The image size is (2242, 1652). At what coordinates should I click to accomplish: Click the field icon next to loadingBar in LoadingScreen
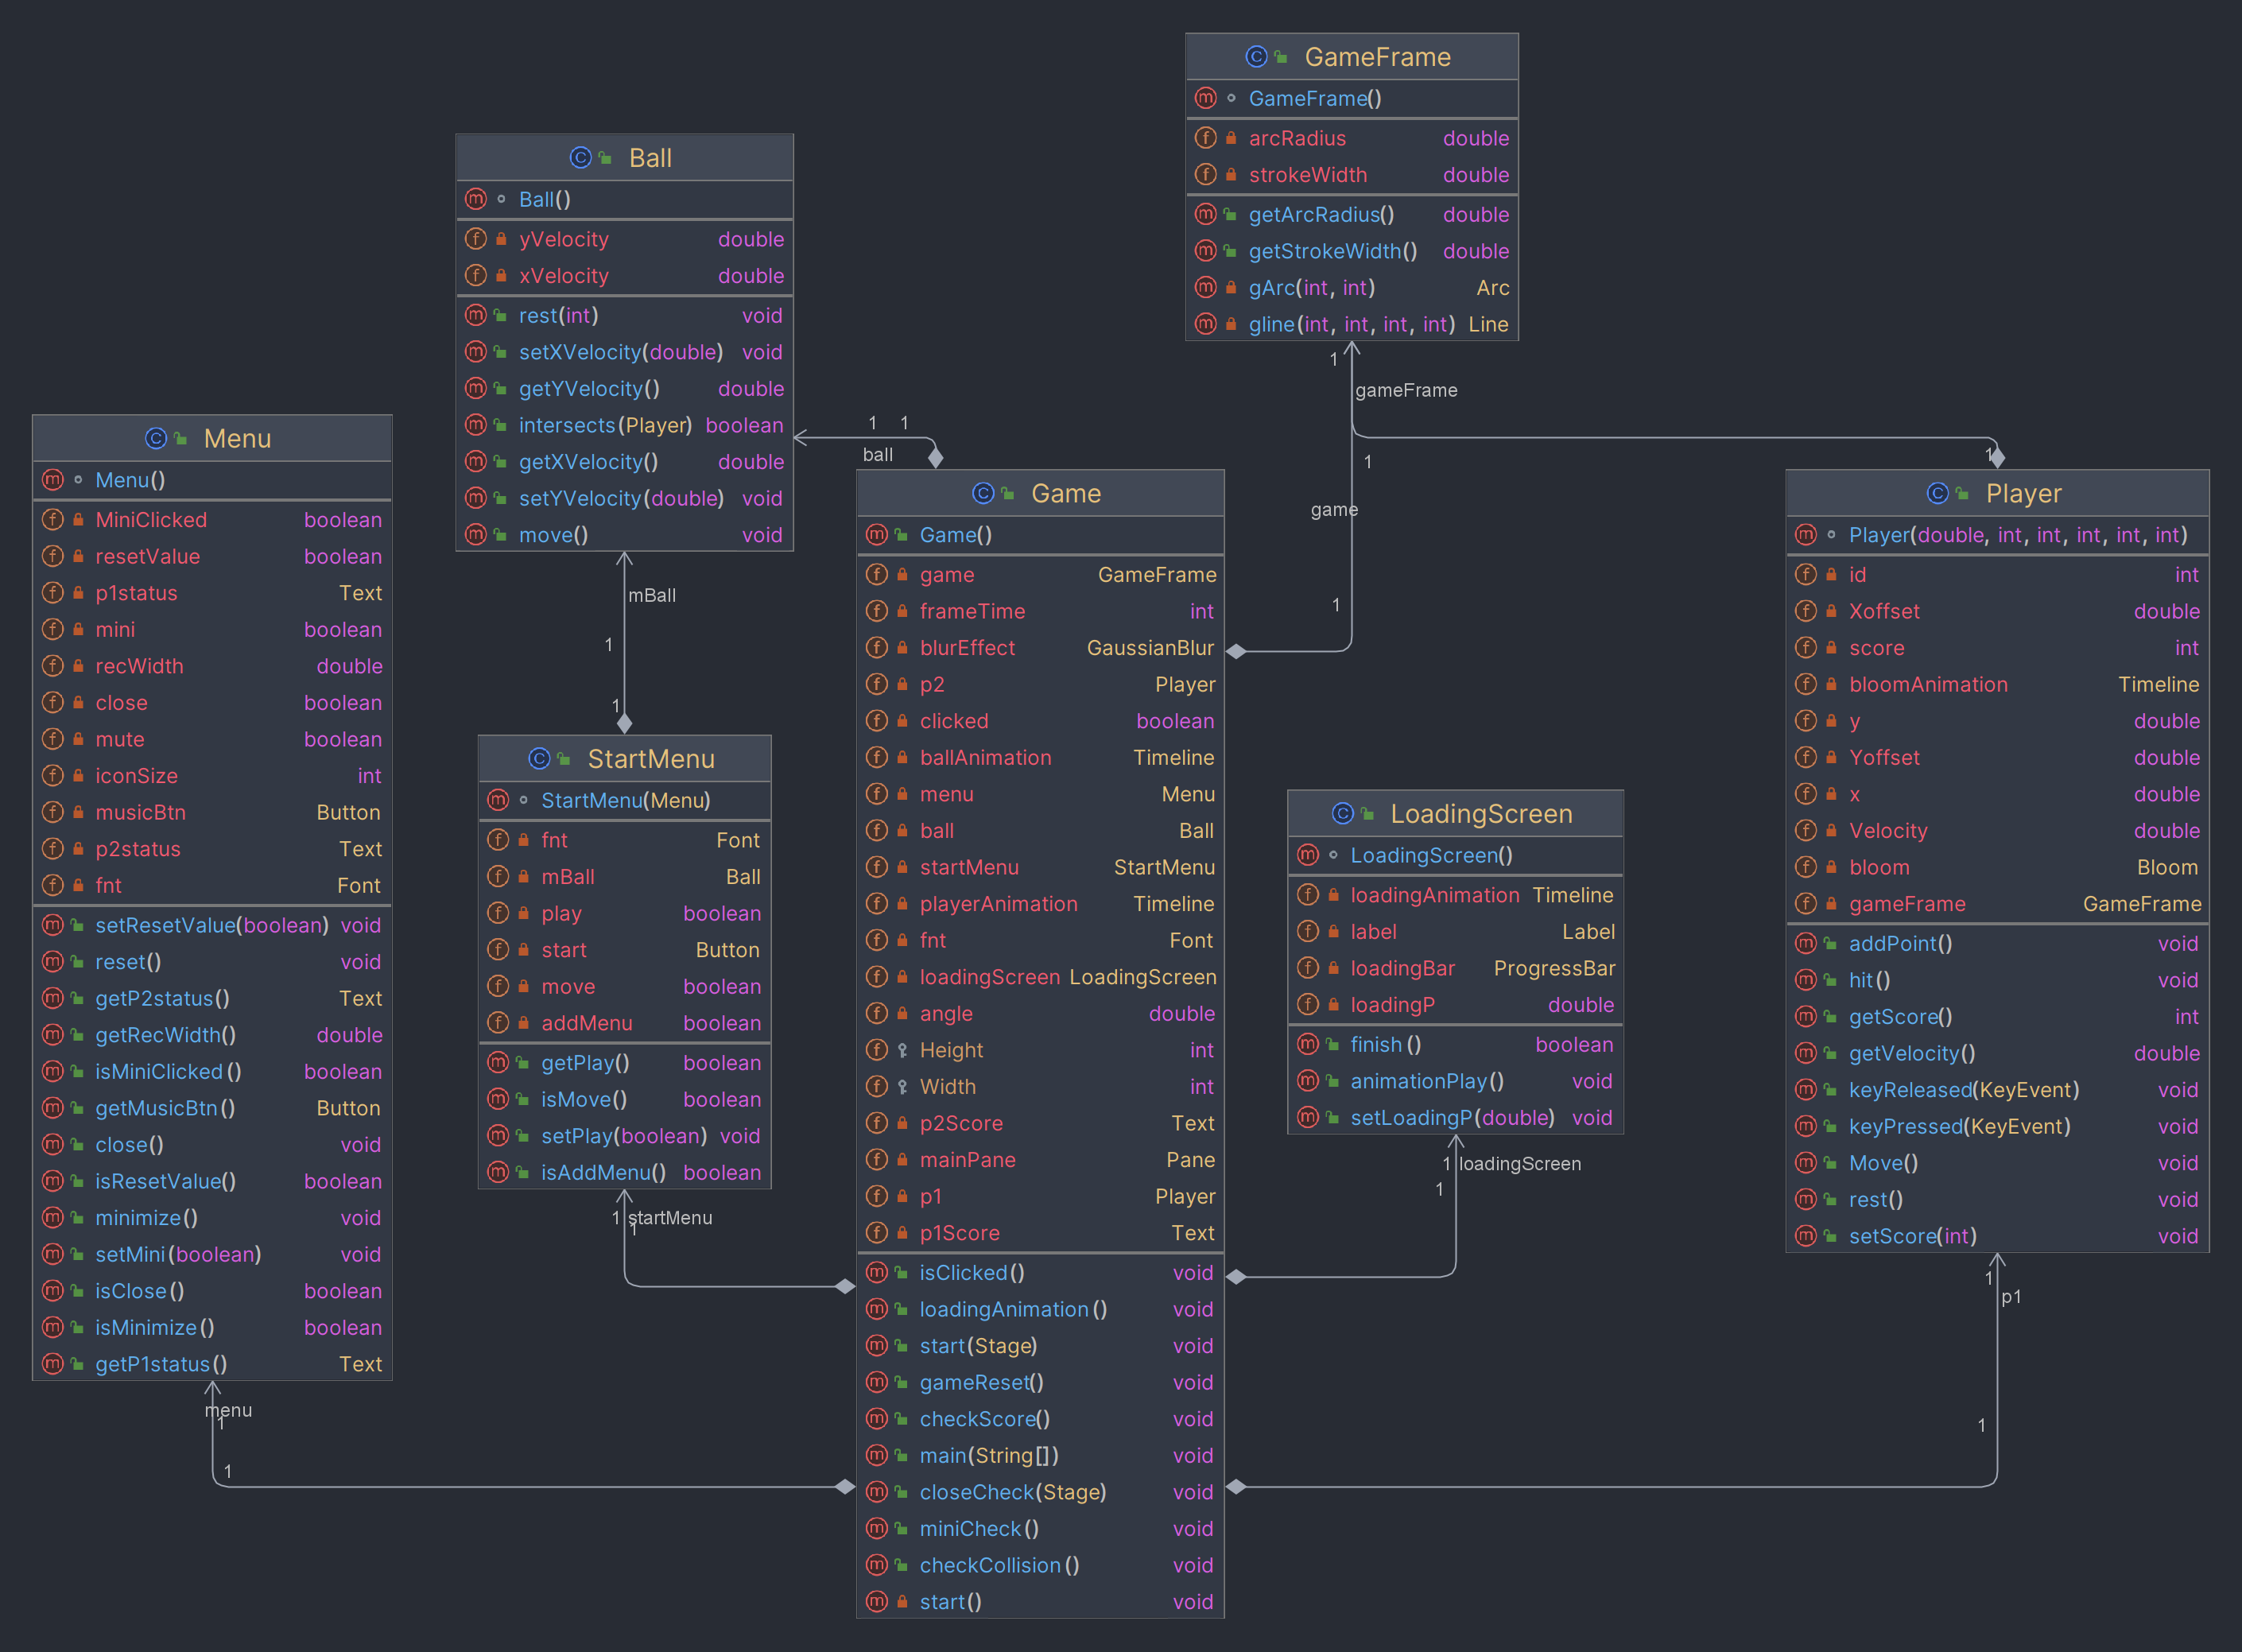pos(1308,968)
